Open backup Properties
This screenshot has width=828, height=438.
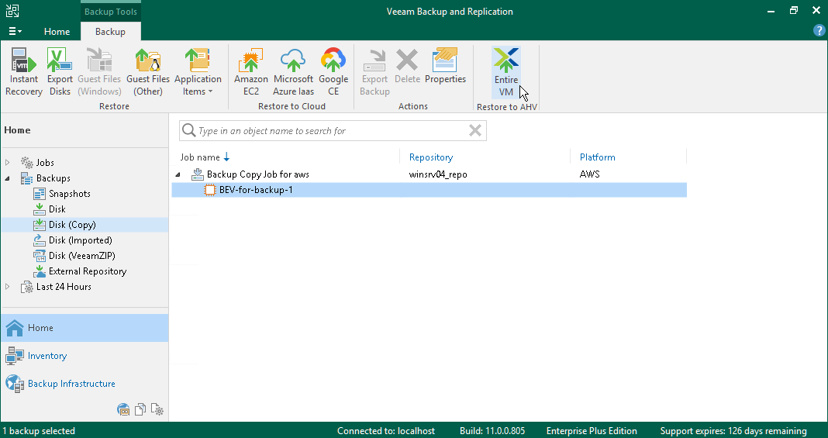(445, 67)
